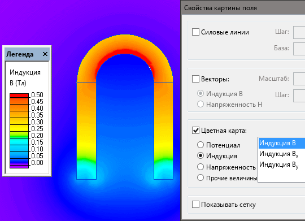This screenshot has width=305, height=221.
Task: Click the 0.05 legend value
Action: point(37,156)
